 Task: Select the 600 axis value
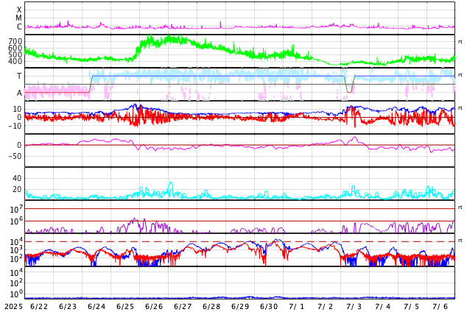pyautogui.click(x=15, y=48)
